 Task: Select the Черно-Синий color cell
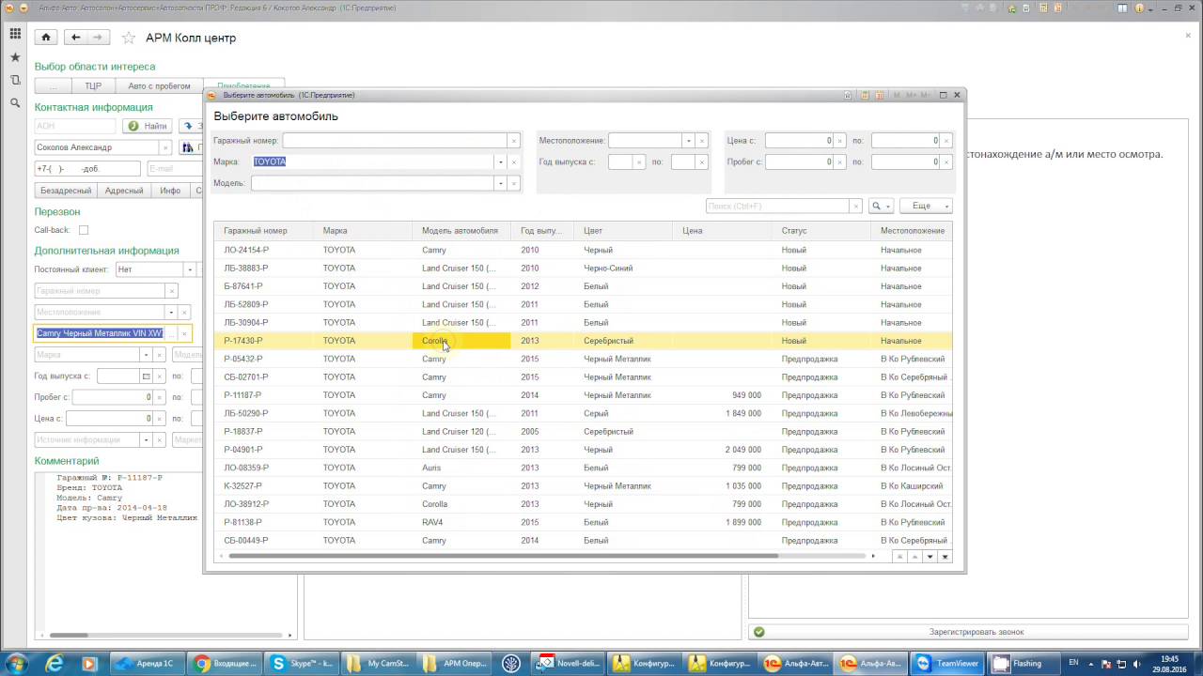(x=622, y=269)
